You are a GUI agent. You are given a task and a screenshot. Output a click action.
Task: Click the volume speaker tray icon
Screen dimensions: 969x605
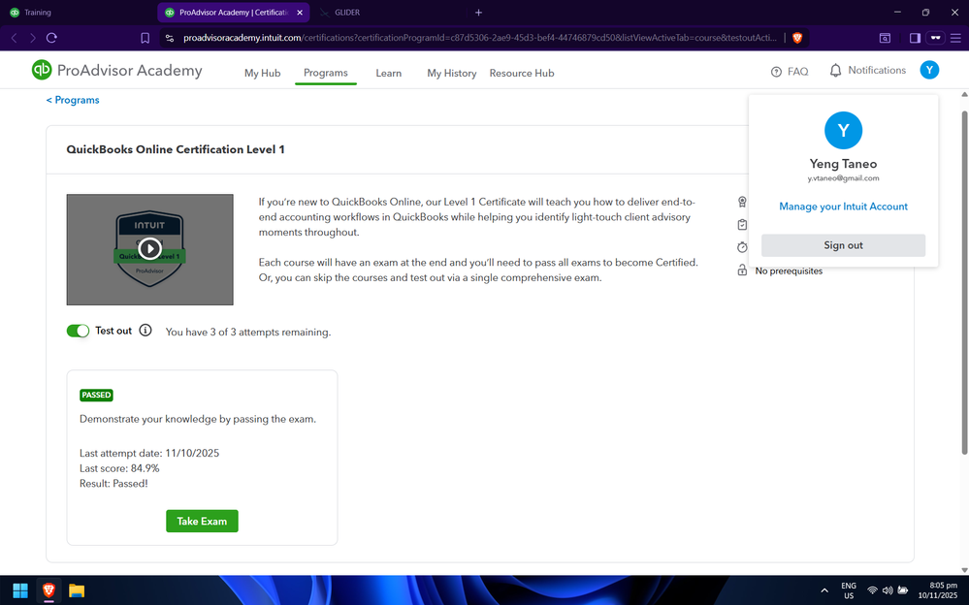pos(888,590)
